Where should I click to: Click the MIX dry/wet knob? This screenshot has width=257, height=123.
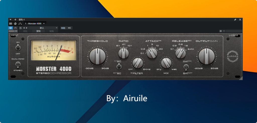point(166,63)
